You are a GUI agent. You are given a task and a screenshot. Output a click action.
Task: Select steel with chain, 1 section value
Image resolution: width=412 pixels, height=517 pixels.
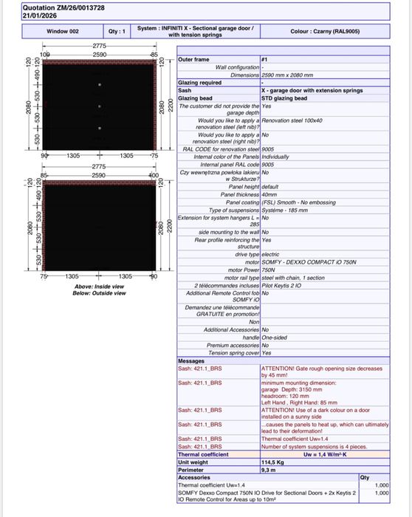pos(293,278)
